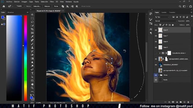Screen dimensions: 193x108
Task: Switch to the Muestras tab
Action: 11,12
